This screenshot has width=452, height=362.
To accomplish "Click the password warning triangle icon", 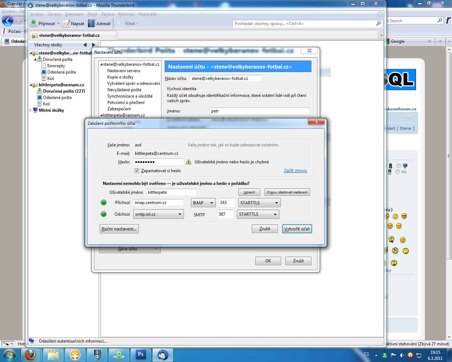I will point(189,162).
